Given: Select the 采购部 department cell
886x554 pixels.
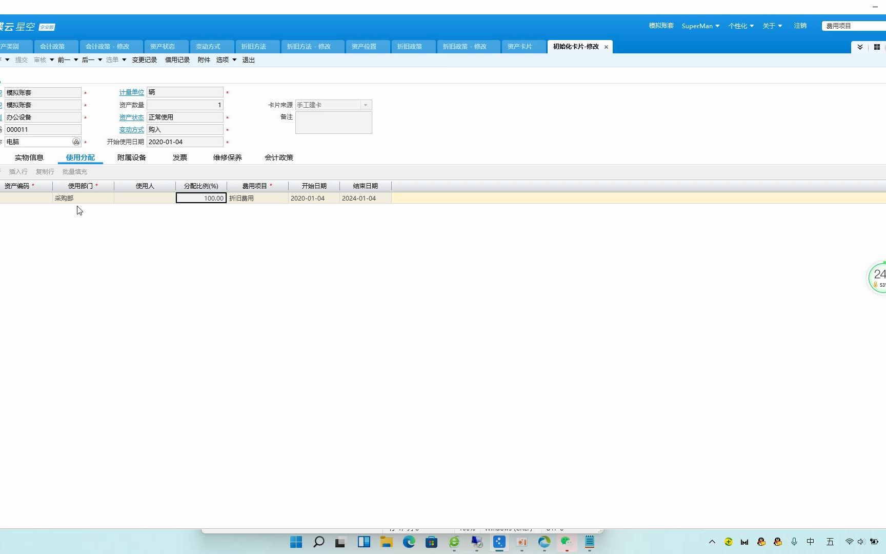Looking at the screenshot, I should click(x=83, y=198).
